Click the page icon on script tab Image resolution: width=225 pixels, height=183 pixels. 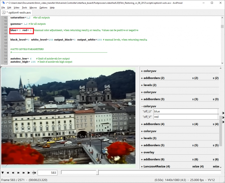click(x=4, y=12)
